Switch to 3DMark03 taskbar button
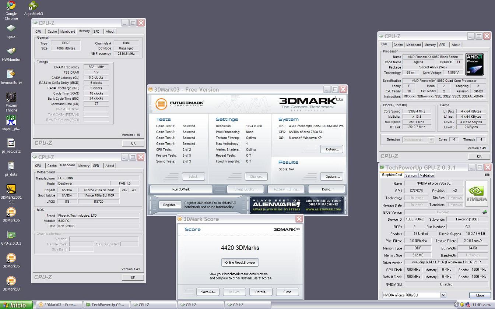 (59, 305)
